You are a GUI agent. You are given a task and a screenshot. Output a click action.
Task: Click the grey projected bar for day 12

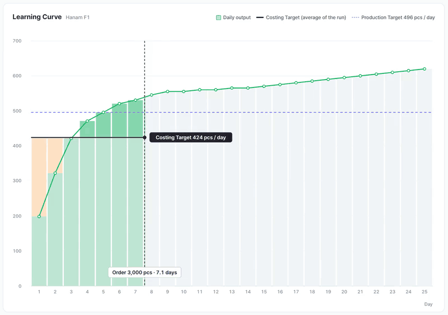(x=216, y=188)
